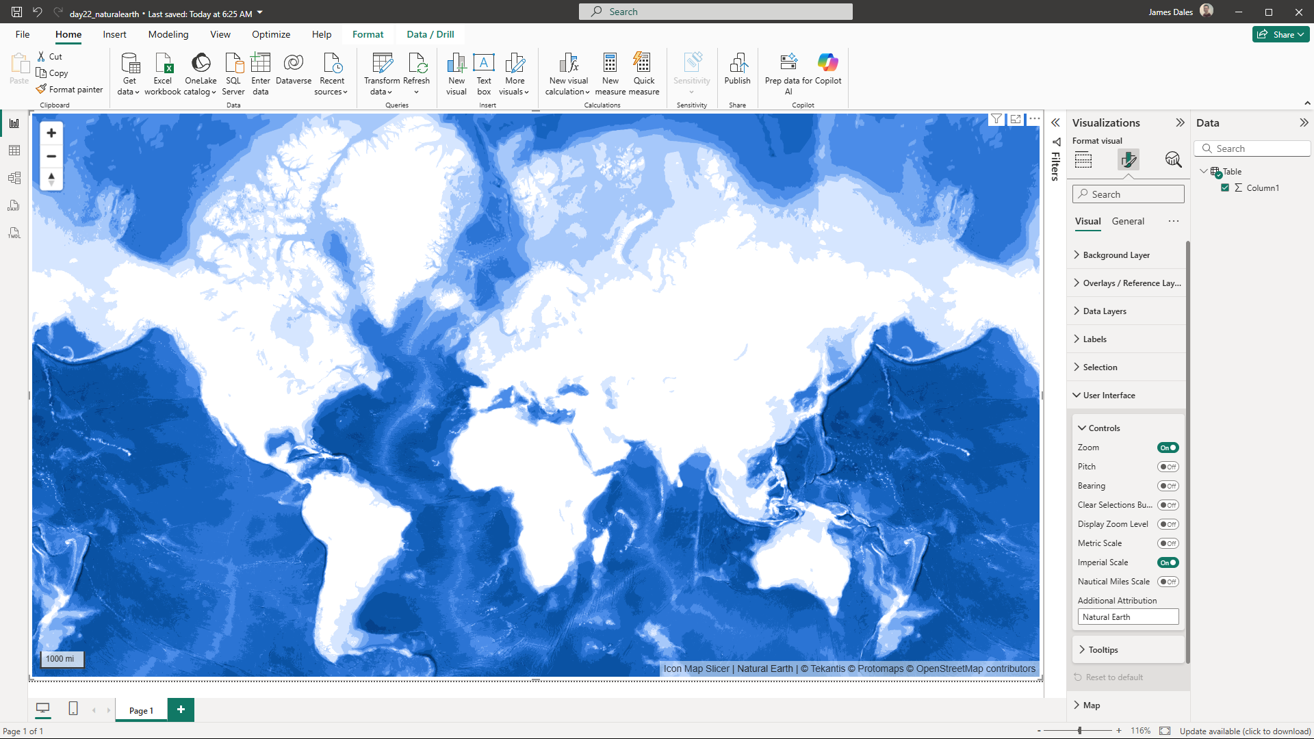Image resolution: width=1314 pixels, height=739 pixels.
Task: Expand the Data Layers section
Action: 1104,311
